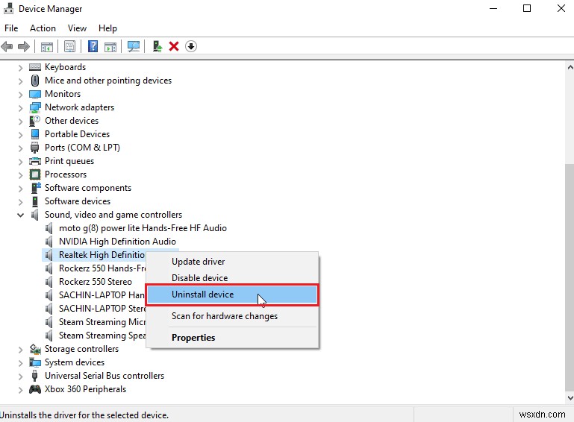The height and width of the screenshot is (422, 574).
Task: Click the Sound, video and game controllers label
Action: click(113, 215)
